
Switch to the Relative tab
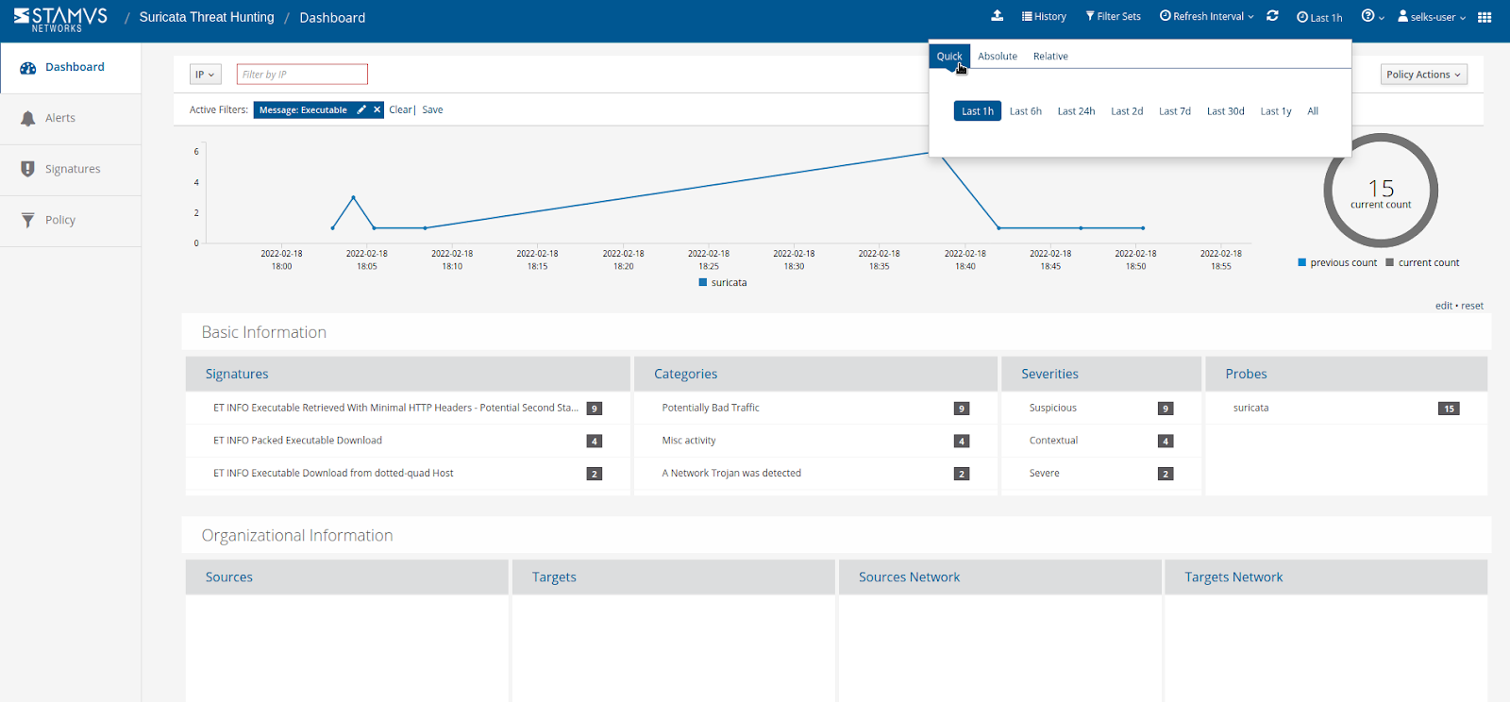point(1050,57)
